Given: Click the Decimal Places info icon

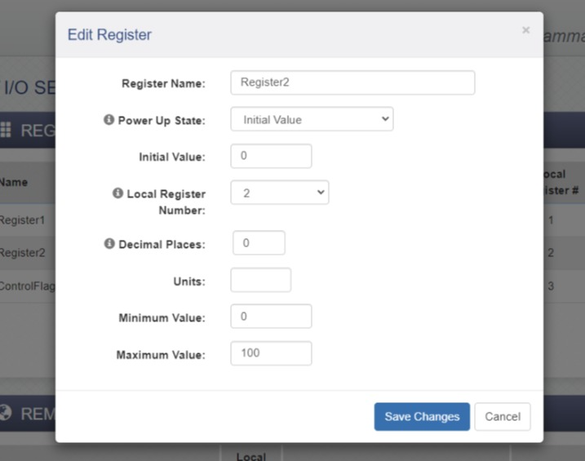Looking at the screenshot, I should coord(109,243).
